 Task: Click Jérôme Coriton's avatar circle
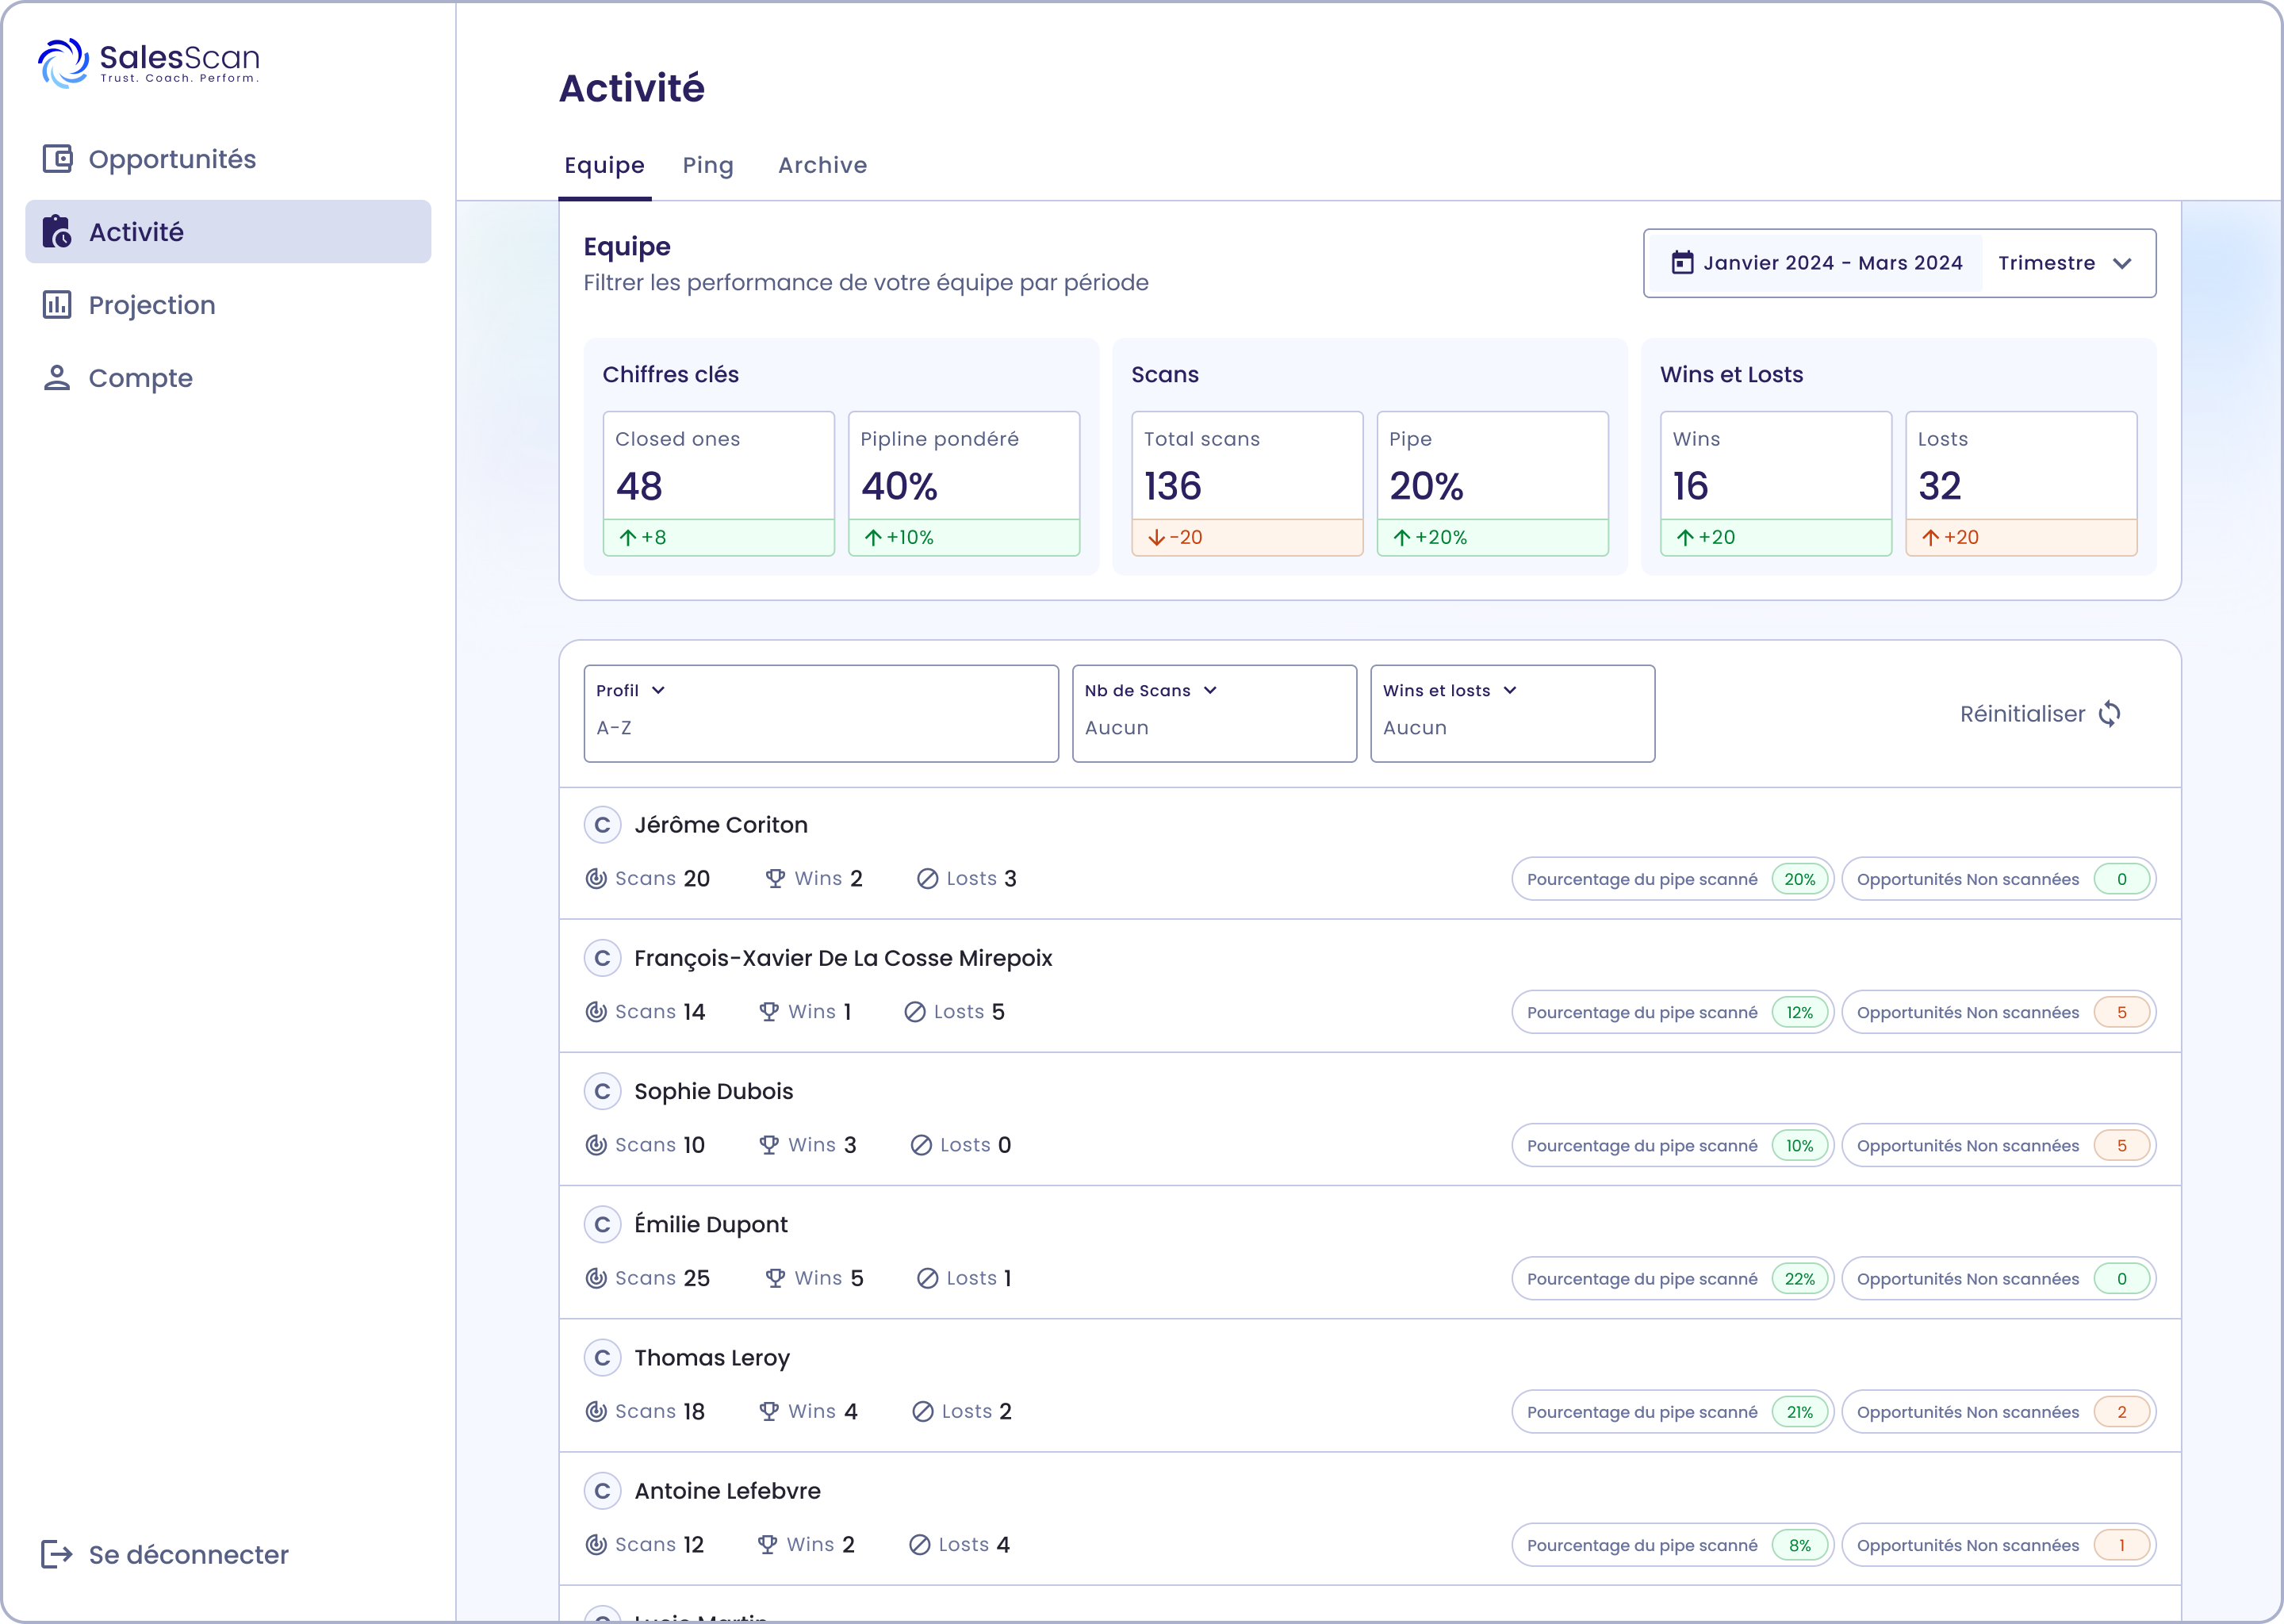[602, 825]
